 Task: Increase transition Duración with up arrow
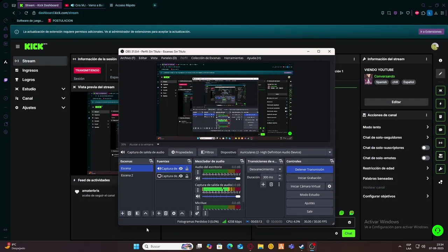280,176
